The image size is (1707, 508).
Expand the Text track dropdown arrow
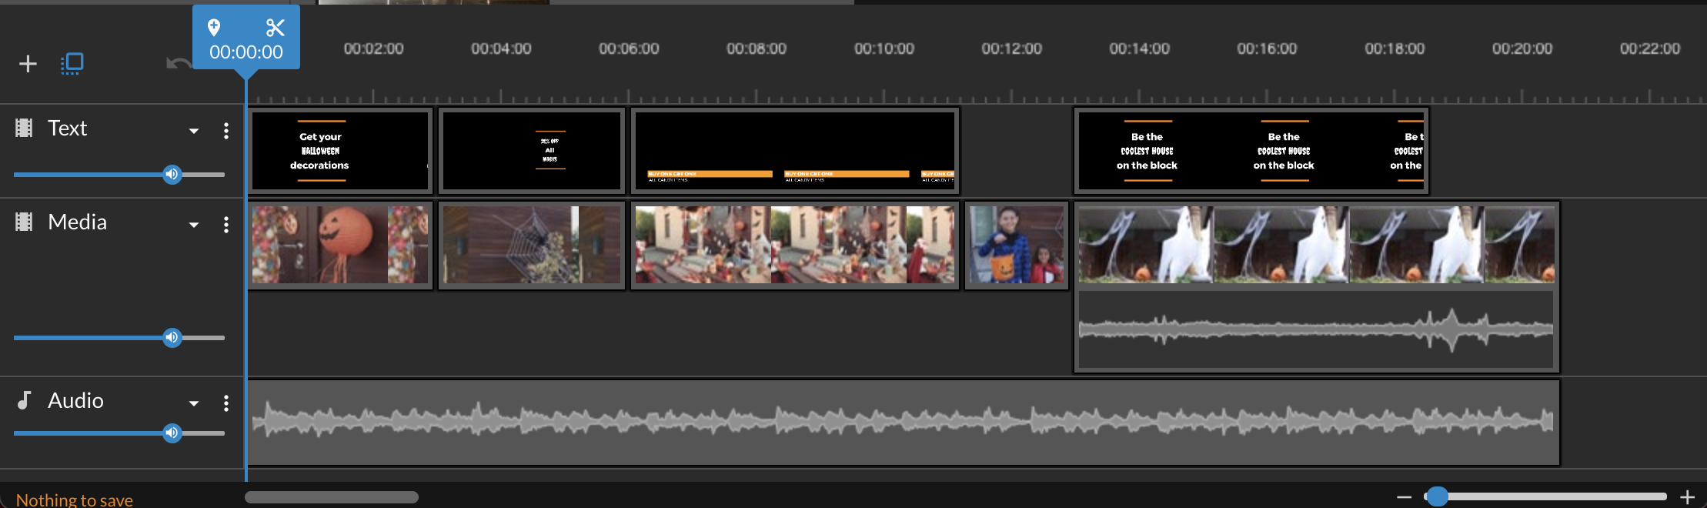pyautogui.click(x=194, y=132)
